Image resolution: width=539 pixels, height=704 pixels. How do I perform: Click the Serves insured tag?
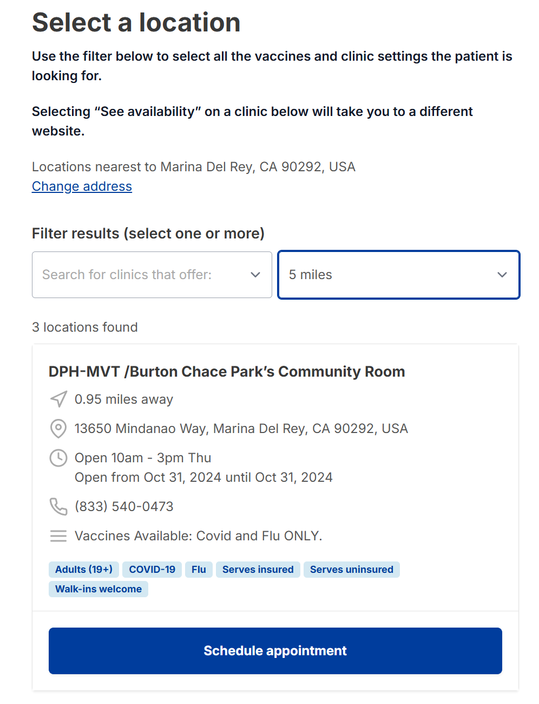[x=258, y=570]
